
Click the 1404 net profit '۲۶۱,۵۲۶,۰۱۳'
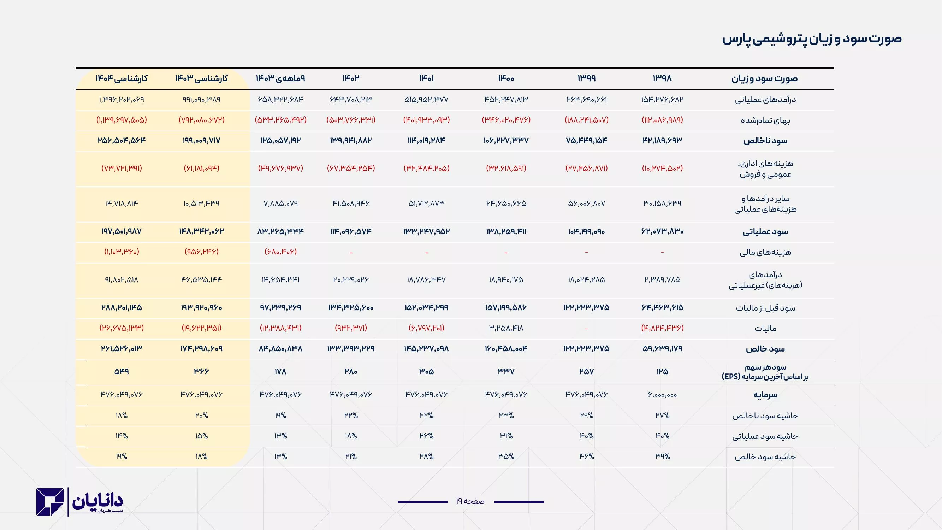coord(122,349)
